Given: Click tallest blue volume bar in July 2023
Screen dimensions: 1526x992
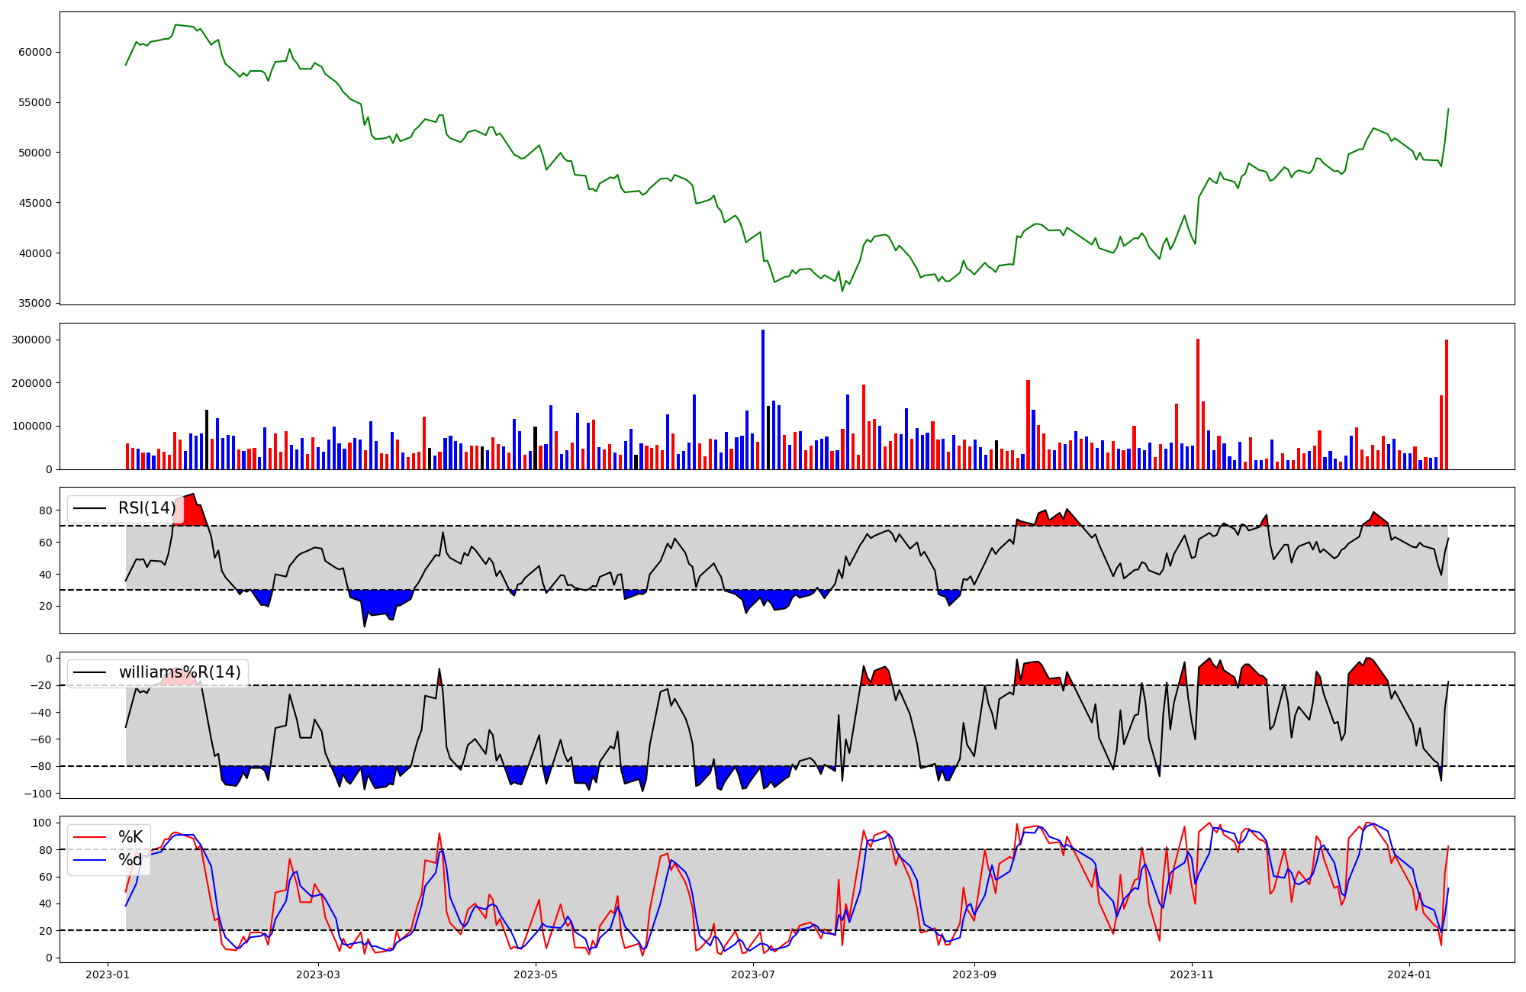Looking at the screenshot, I should click(763, 400).
